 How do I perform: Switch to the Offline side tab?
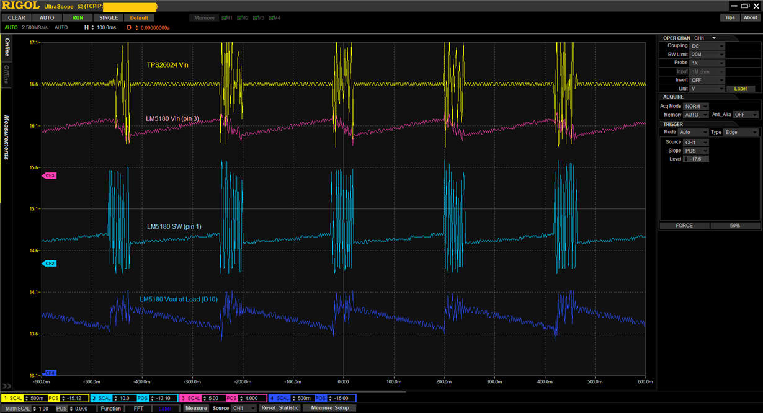coord(7,74)
